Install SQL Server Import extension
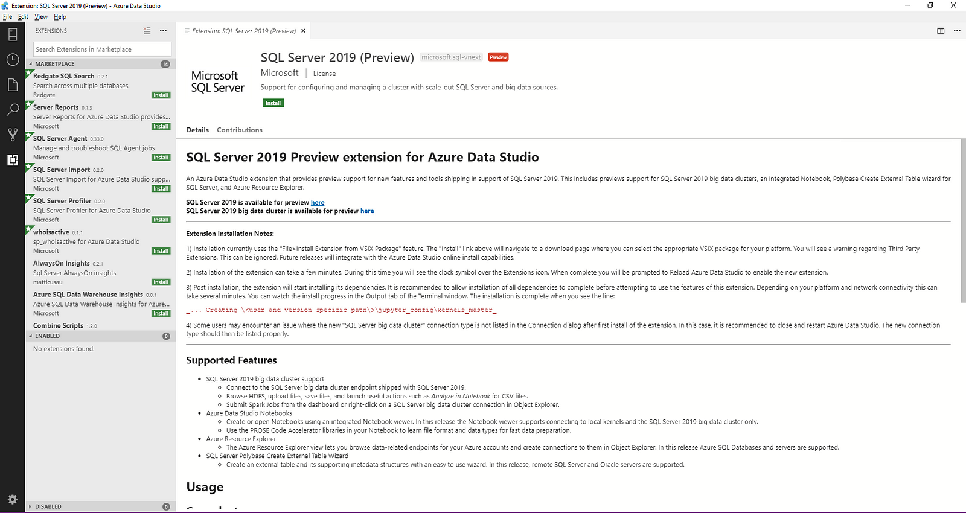Screen dimensions: 966x513 pos(161,189)
